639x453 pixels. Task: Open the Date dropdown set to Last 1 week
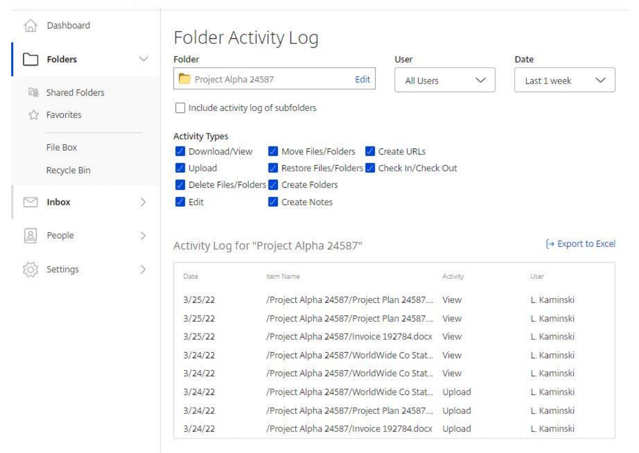565,80
